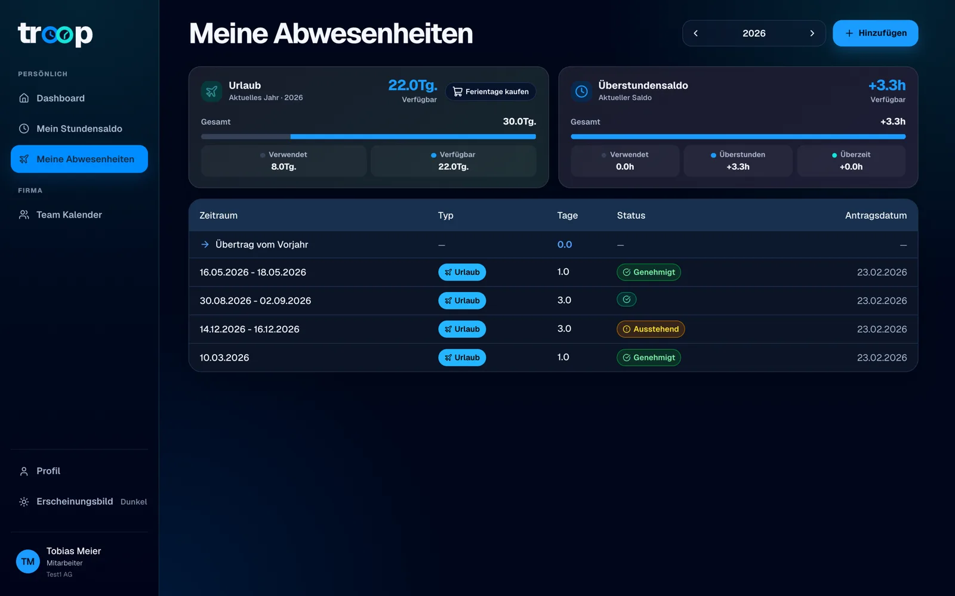
Task: Open Dashboard in sidebar
Action: pyautogui.click(x=79, y=98)
